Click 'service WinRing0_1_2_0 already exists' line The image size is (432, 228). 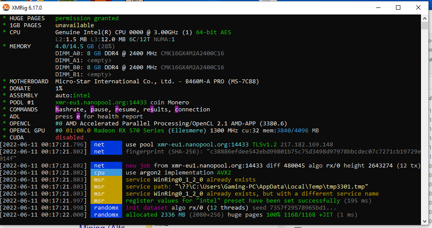[191, 180]
